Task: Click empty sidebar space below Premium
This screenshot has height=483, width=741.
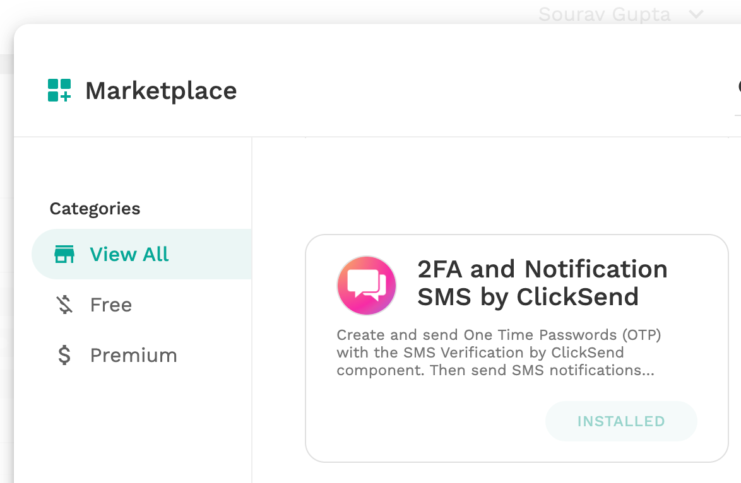Action: click(x=133, y=425)
